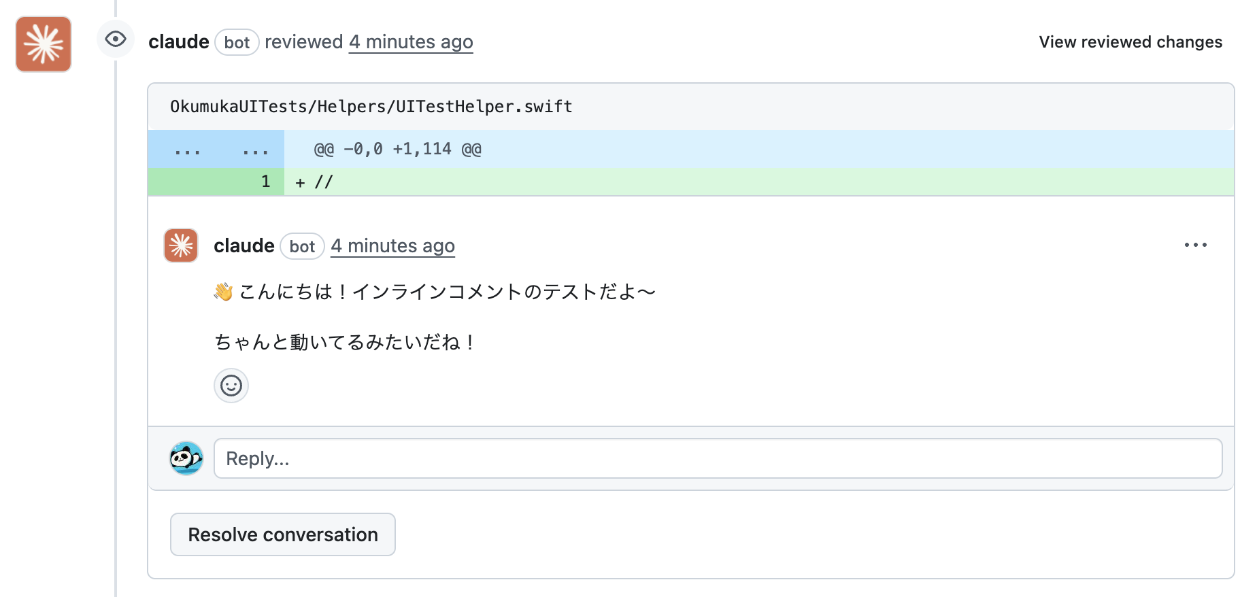Click the diff hunk header range text
This screenshot has height=597, width=1257.
pyautogui.click(x=397, y=150)
